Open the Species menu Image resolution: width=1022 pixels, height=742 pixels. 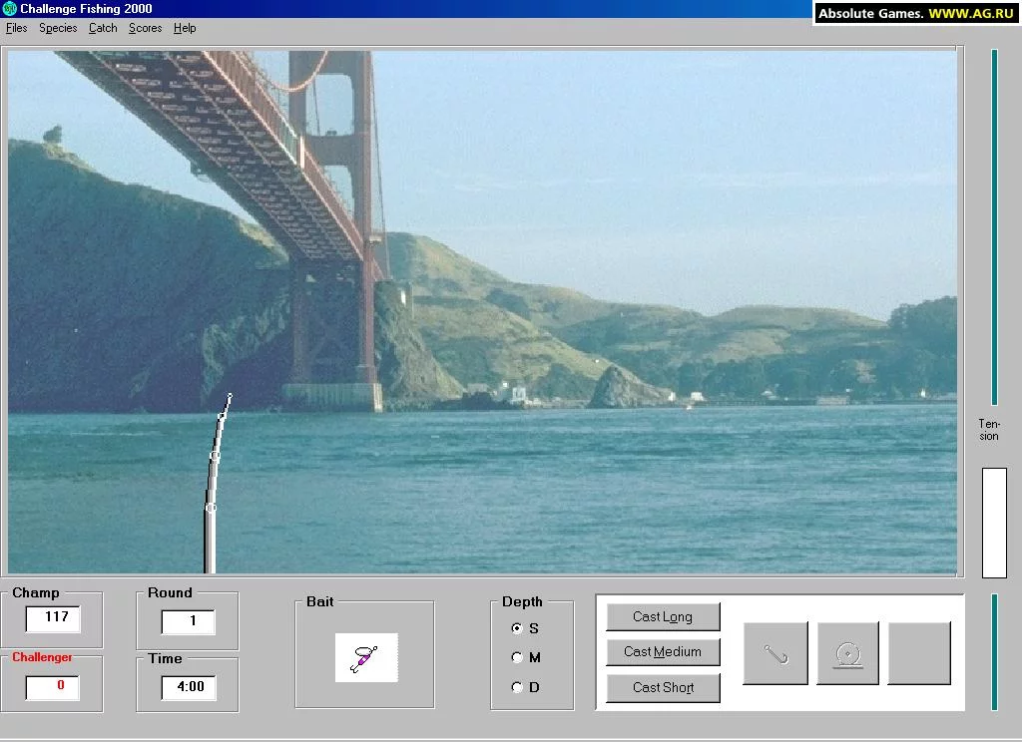[58, 28]
